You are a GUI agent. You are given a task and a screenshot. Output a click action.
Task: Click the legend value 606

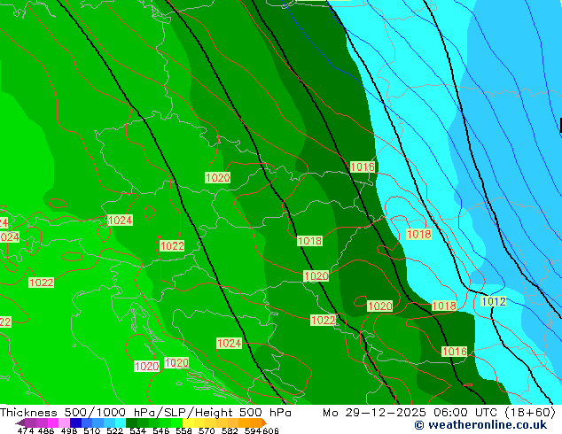[270, 430]
